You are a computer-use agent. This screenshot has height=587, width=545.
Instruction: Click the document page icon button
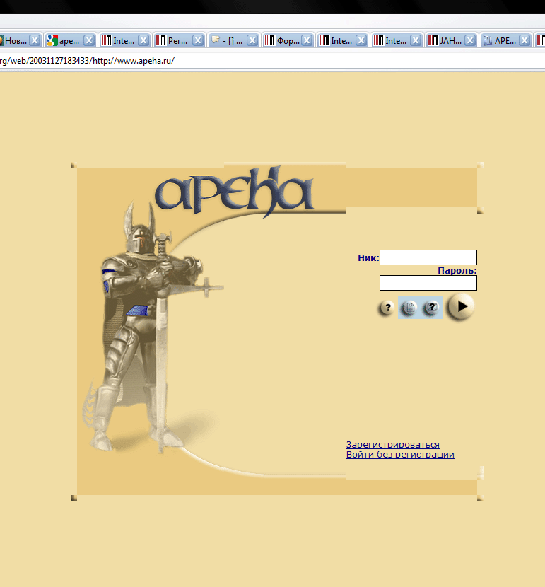click(x=409, y=308)
